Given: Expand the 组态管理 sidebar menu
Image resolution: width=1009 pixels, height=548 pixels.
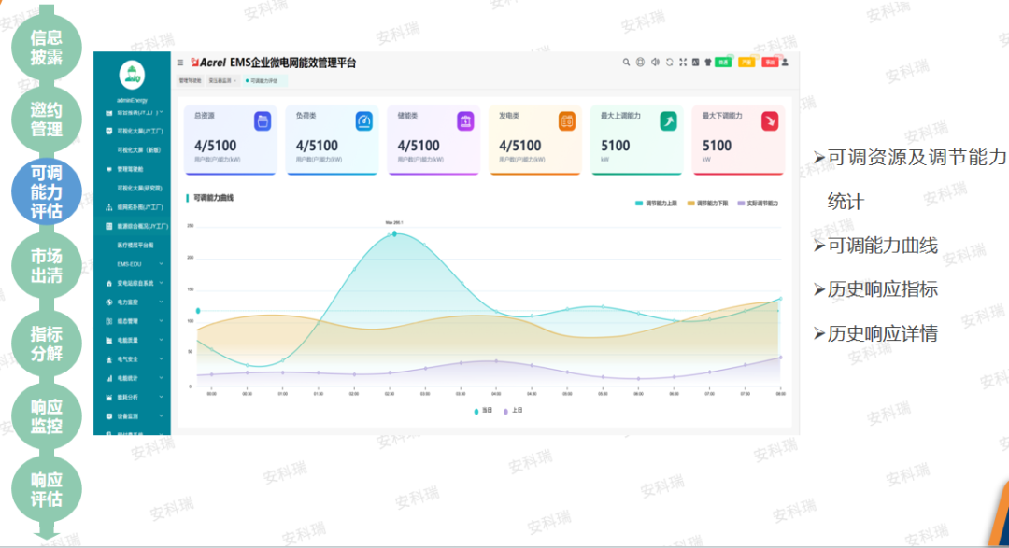Looking at the screenshot, I should pyautogui.click(x=133, y=321).
